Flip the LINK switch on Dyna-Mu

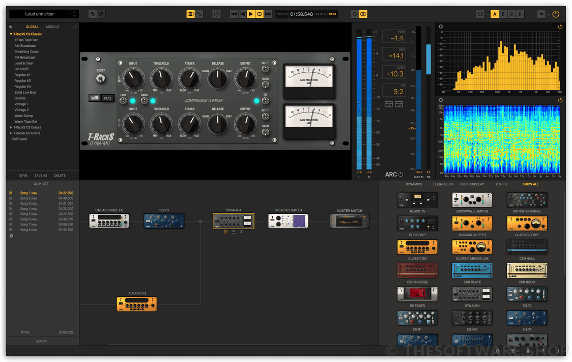tap(123, 100)
